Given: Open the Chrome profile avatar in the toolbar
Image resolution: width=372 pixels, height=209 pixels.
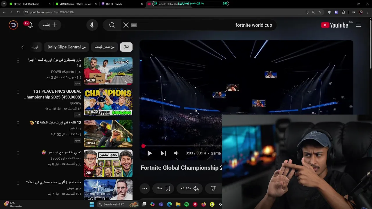Looking at the screenshot, I should [x=361, y=12].
